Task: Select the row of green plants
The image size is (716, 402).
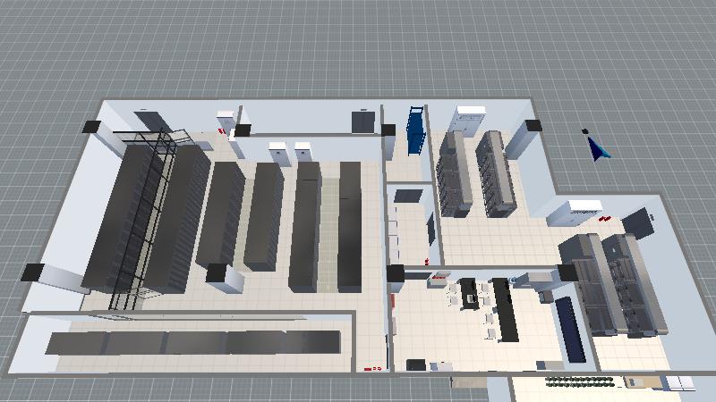Action: point(580,382)
